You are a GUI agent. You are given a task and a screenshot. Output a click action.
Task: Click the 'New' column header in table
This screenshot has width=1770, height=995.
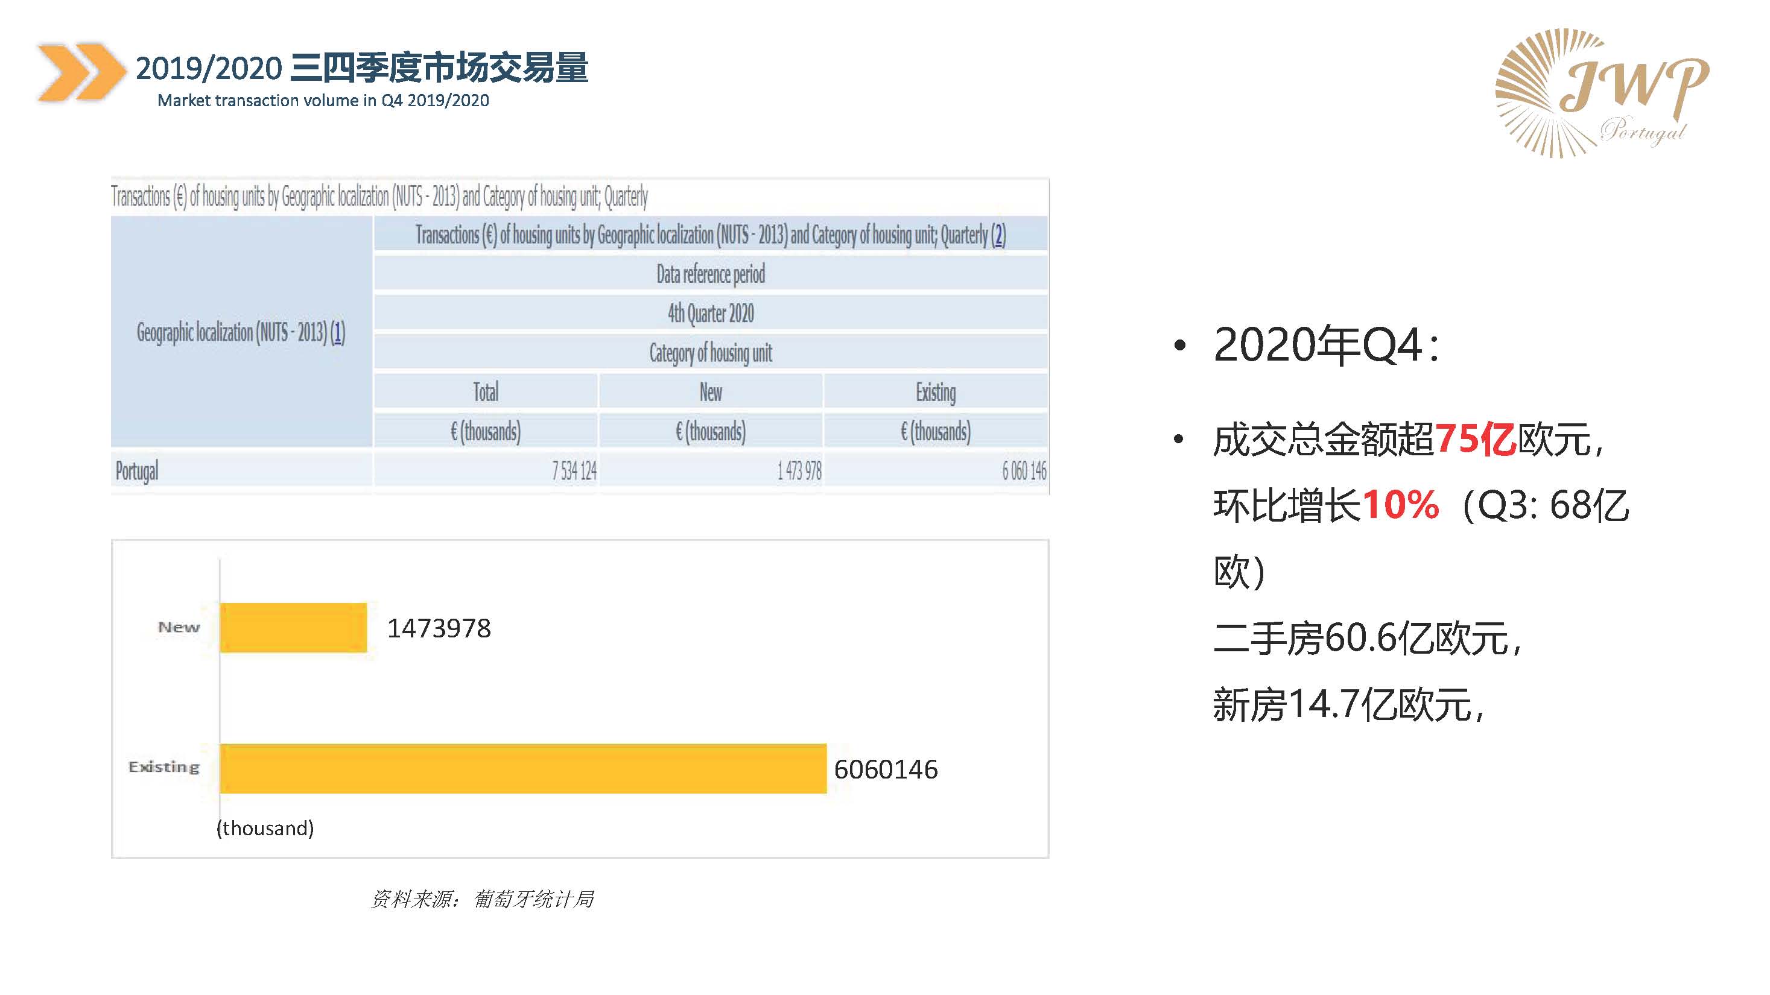(711, 391)
